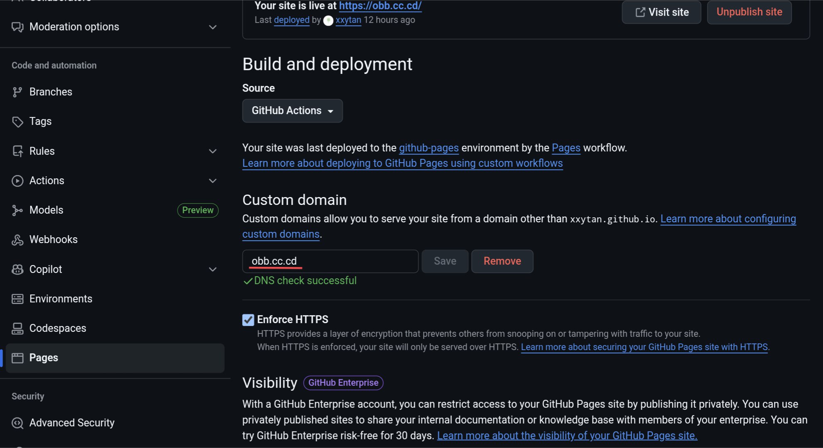Click the Visit site button
This screenshot has height=448, width=823.
click(661, 12)
